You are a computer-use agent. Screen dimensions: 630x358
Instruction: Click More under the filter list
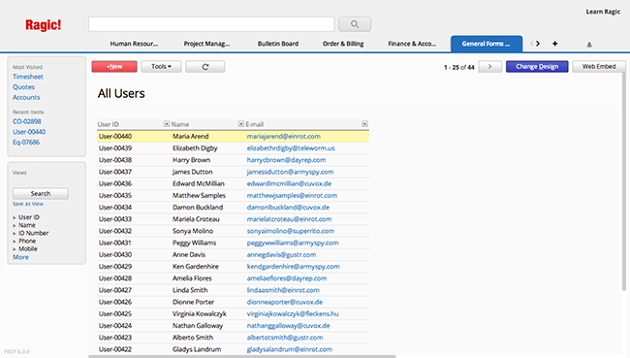coord(20,257)
